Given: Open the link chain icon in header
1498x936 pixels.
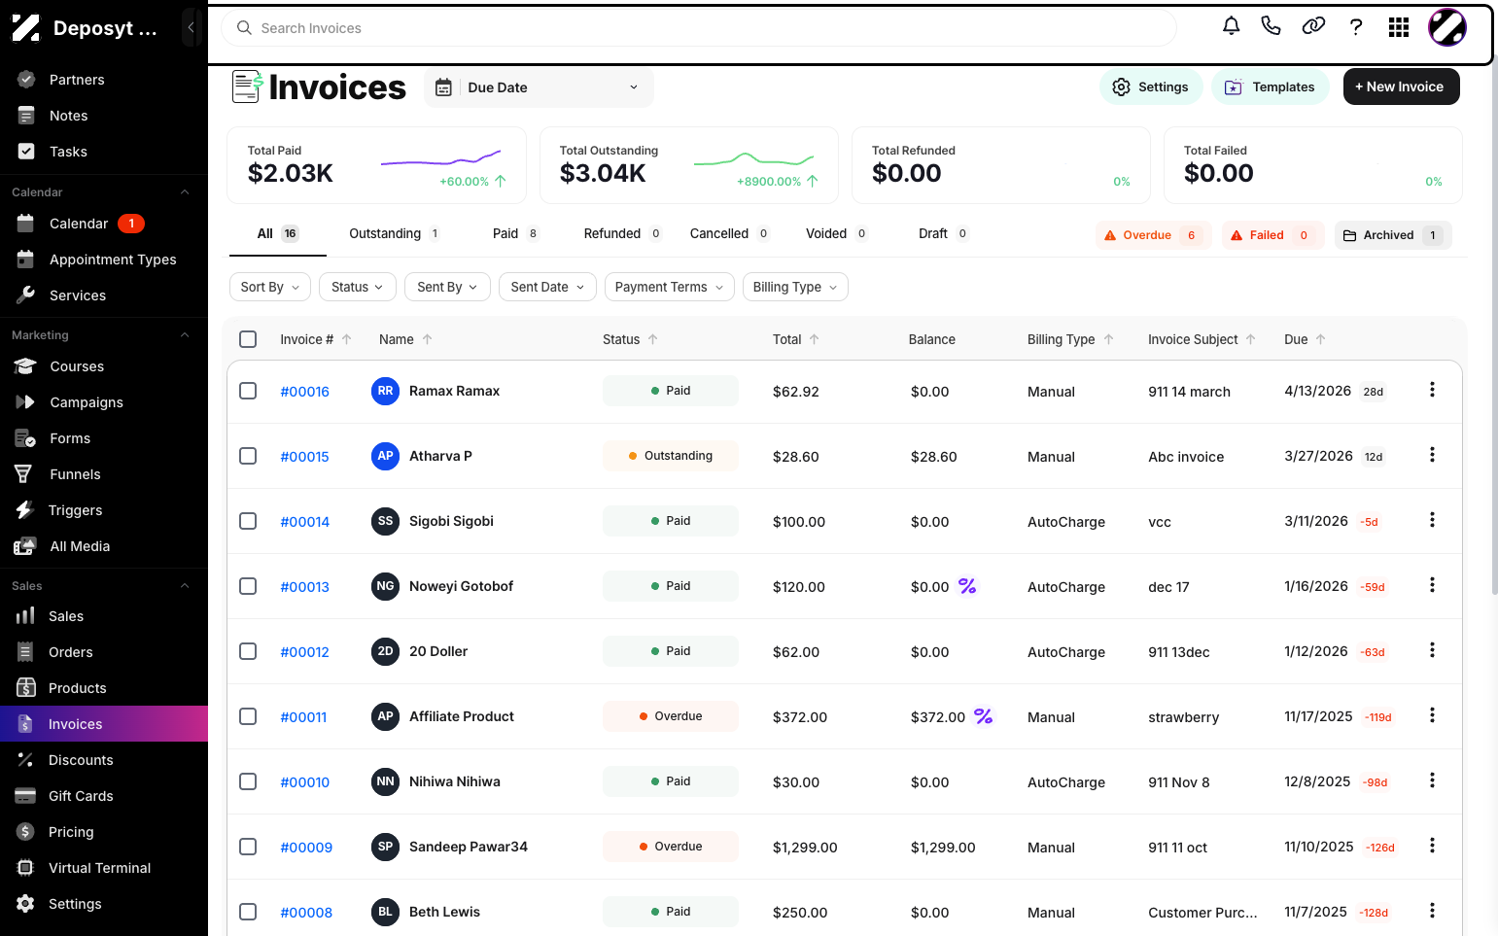Looking at the screenshot, I should (1313, 26).
